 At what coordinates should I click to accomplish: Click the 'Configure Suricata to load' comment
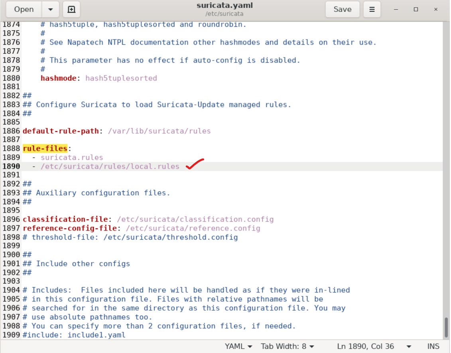157,105
